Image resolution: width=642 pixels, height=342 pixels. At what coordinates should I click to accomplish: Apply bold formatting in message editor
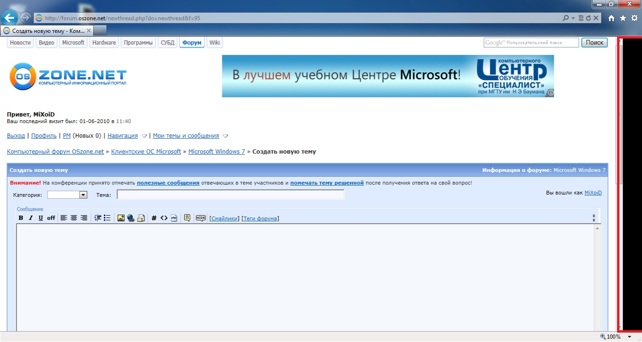click(x=21, y=218)
